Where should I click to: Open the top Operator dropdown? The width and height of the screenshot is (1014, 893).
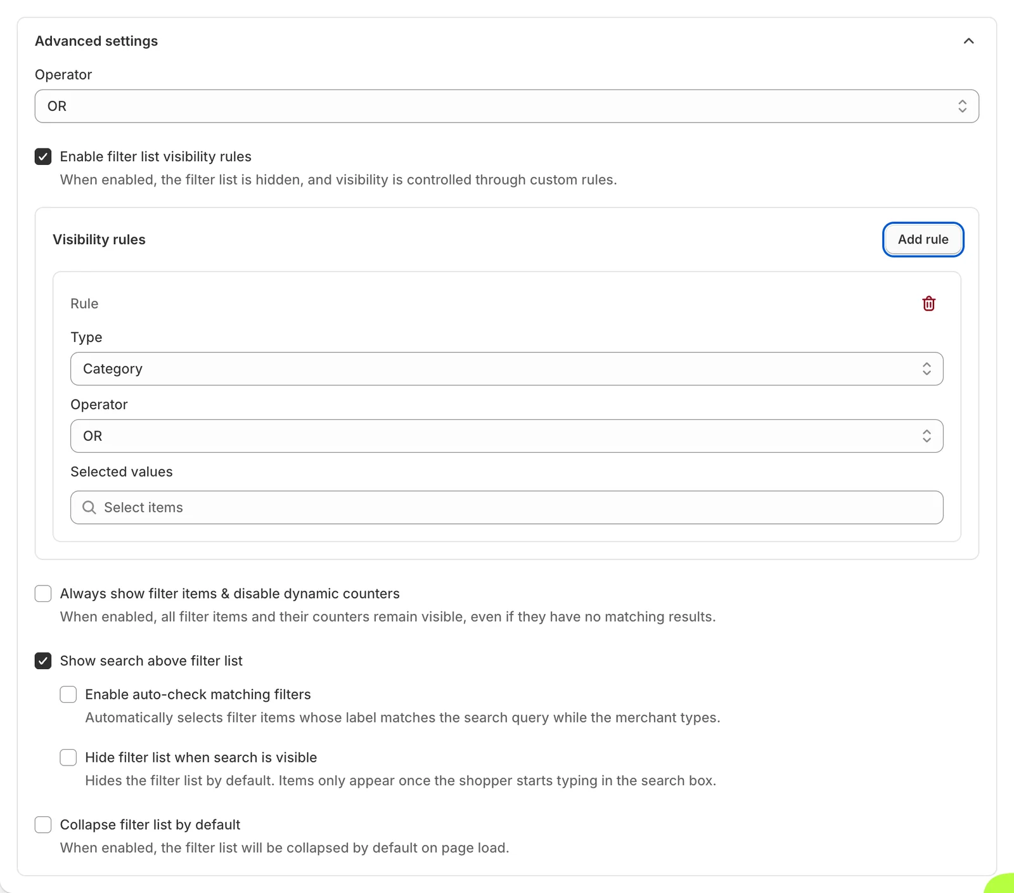pos(506,106)
